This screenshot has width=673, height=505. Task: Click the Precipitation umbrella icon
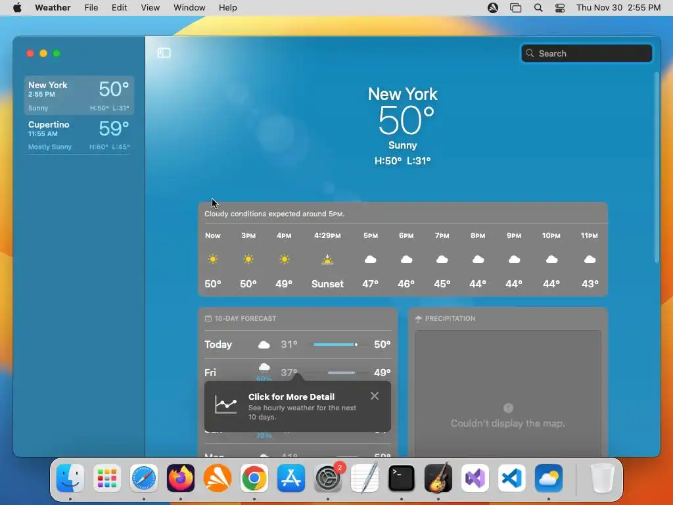point(419,319)
